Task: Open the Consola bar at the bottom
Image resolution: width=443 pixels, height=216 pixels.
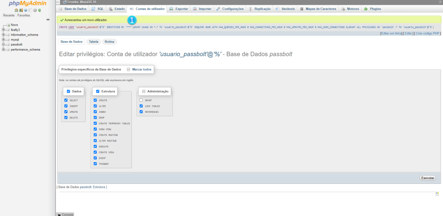Action: [65, 214]
